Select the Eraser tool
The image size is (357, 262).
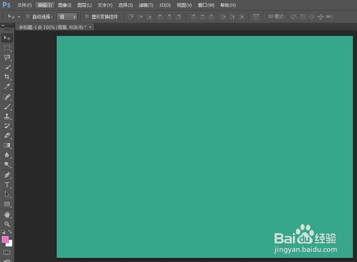click(7, 135)
